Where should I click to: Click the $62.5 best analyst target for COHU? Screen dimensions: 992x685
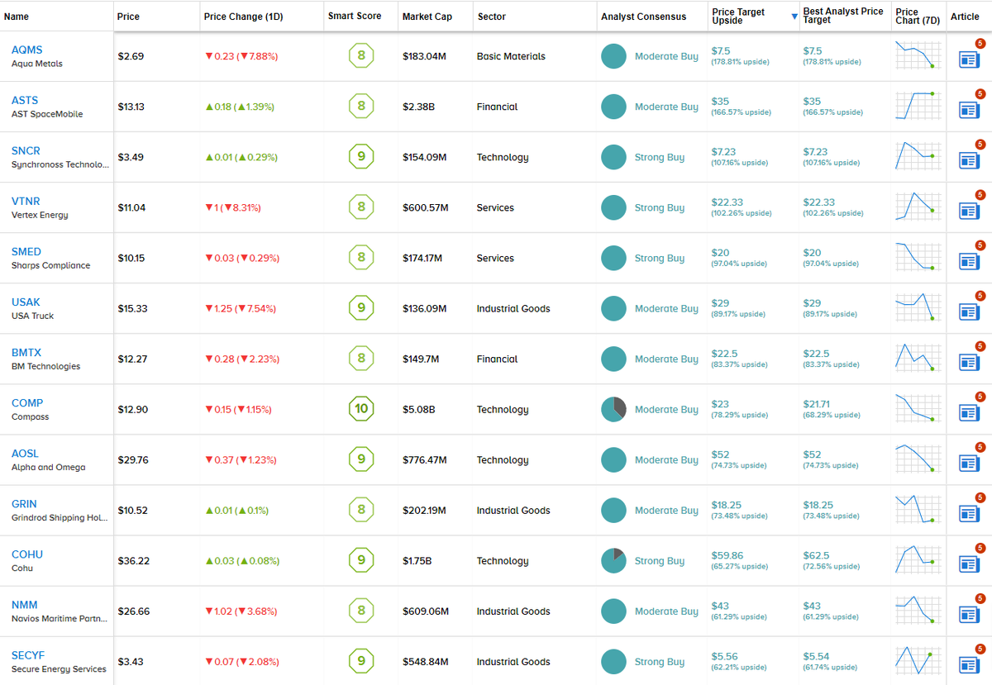(816, 555)
